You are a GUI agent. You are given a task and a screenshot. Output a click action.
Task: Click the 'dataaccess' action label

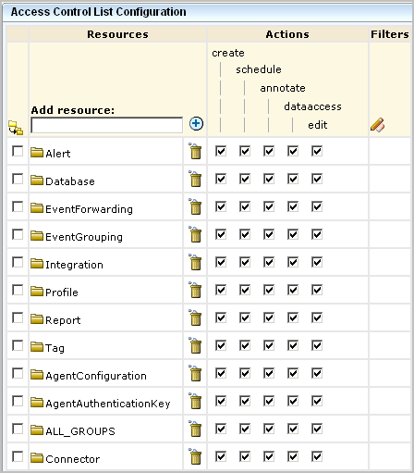(312, 106)
